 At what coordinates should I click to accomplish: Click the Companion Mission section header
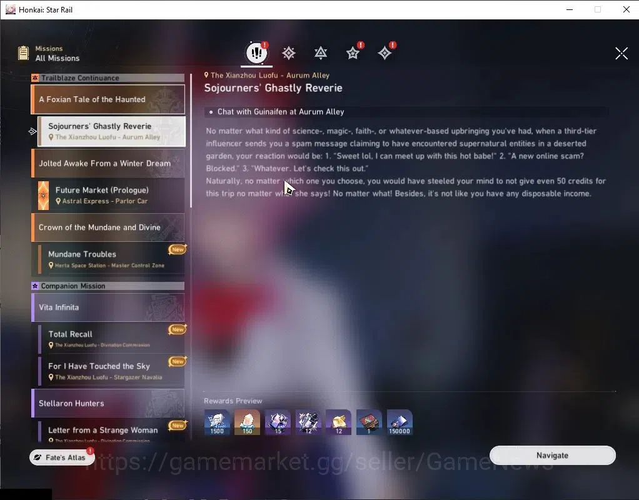(x=108, y=286)
